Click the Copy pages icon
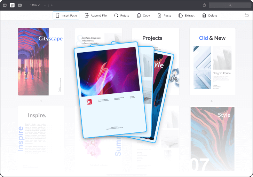253x177 pixels. point(143,16)
